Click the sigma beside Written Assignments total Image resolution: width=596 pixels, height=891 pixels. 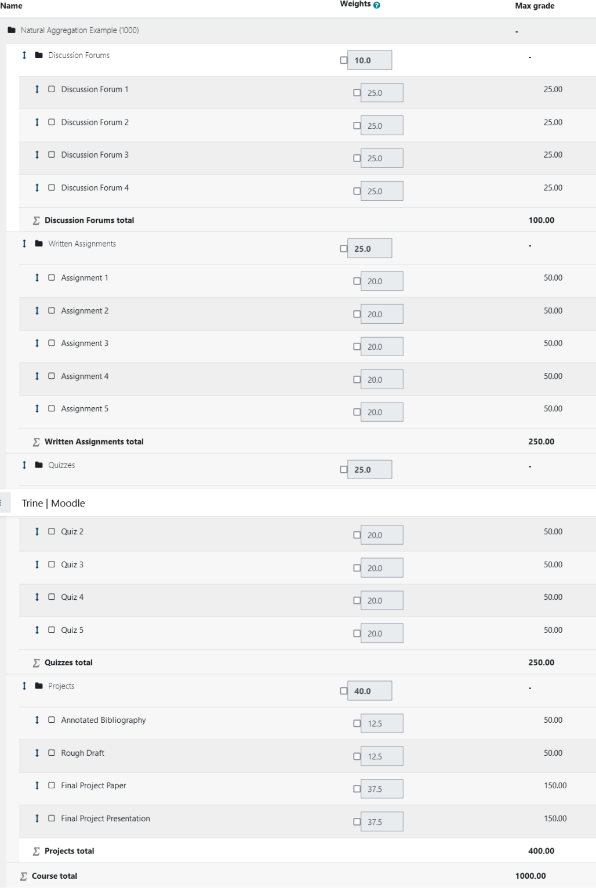click(x=37, y=441)
